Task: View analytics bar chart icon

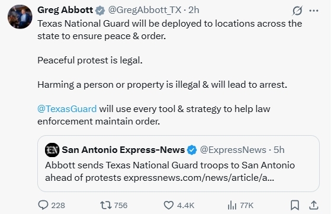Action: coord(232,205)
